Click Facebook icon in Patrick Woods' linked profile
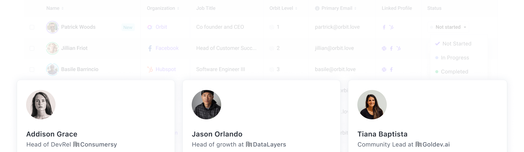524x152 pixels. 384,27
